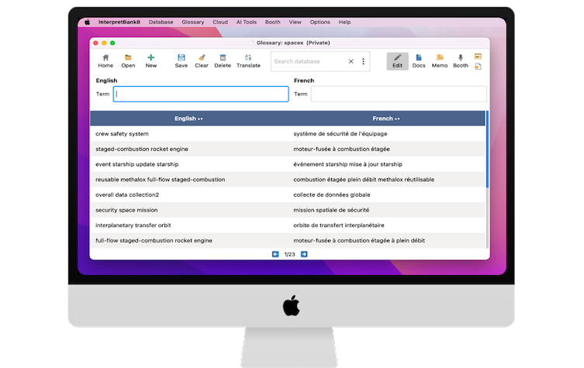Viewport: 584px width, 368px height.
Task: Open the Glossary menu
Action: (x=193, y=22)
